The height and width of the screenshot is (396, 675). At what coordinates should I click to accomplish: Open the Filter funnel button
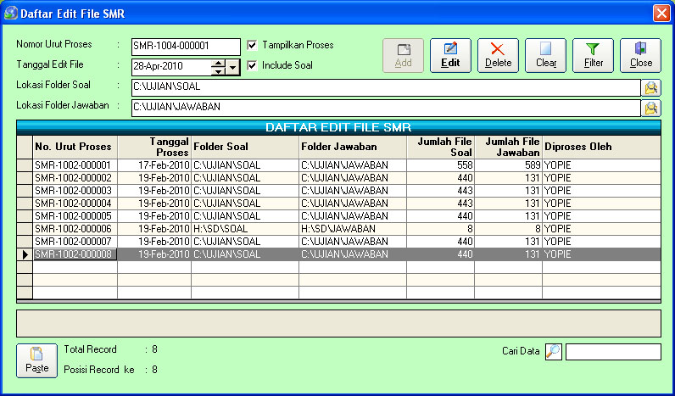click(x=593, y=55)
